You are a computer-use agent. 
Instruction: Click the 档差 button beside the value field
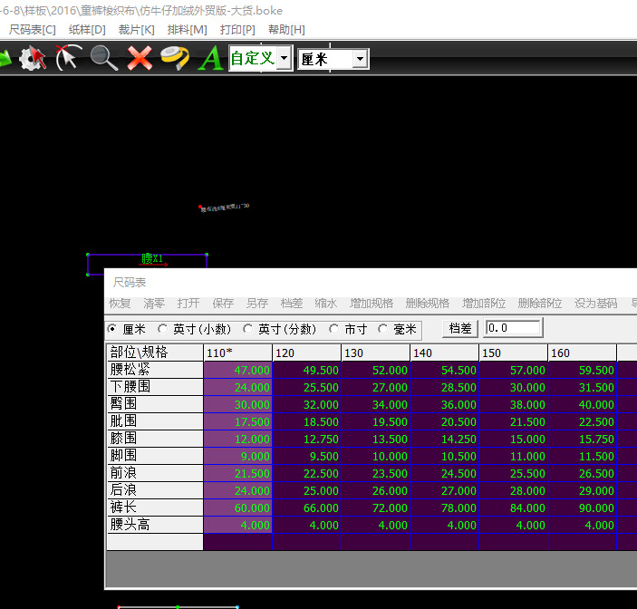461,328
